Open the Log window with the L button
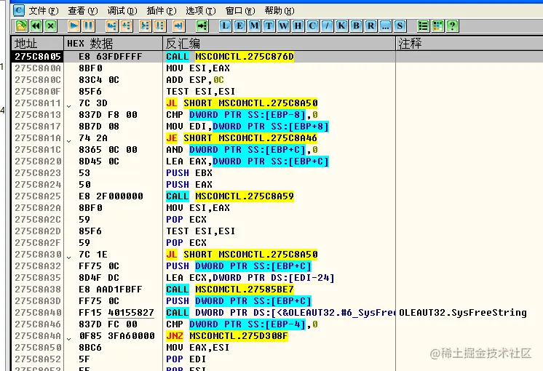Viewport: 543px width, 371px height. coord(225,26)
